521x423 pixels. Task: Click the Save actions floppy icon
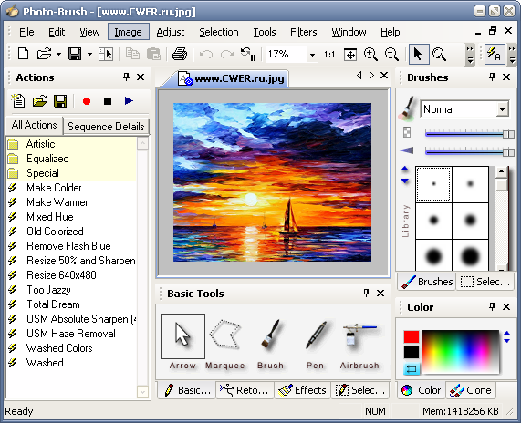pyautogui.click(x=60, y=101)
